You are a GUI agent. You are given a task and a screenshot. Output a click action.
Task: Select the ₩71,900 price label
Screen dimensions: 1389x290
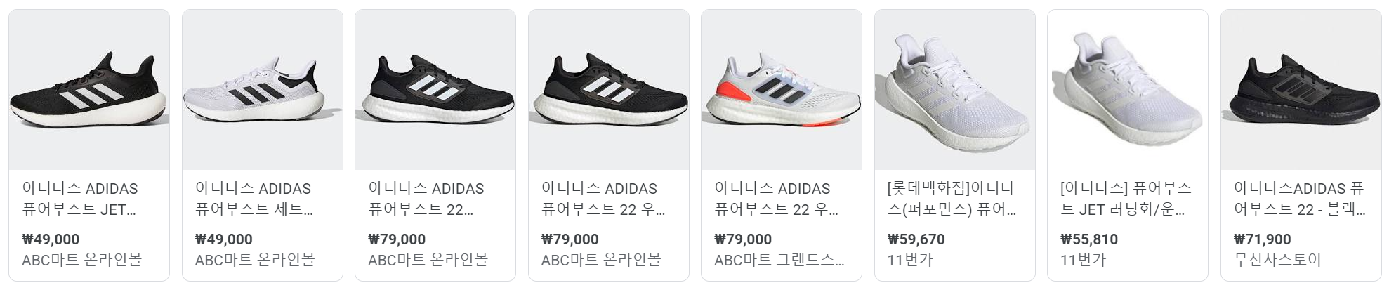point(1263,239)
